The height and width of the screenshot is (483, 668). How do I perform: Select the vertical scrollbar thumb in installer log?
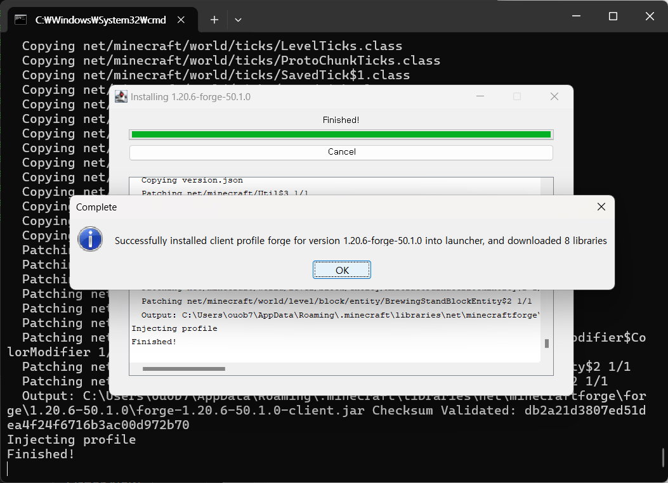pos(547,343)
